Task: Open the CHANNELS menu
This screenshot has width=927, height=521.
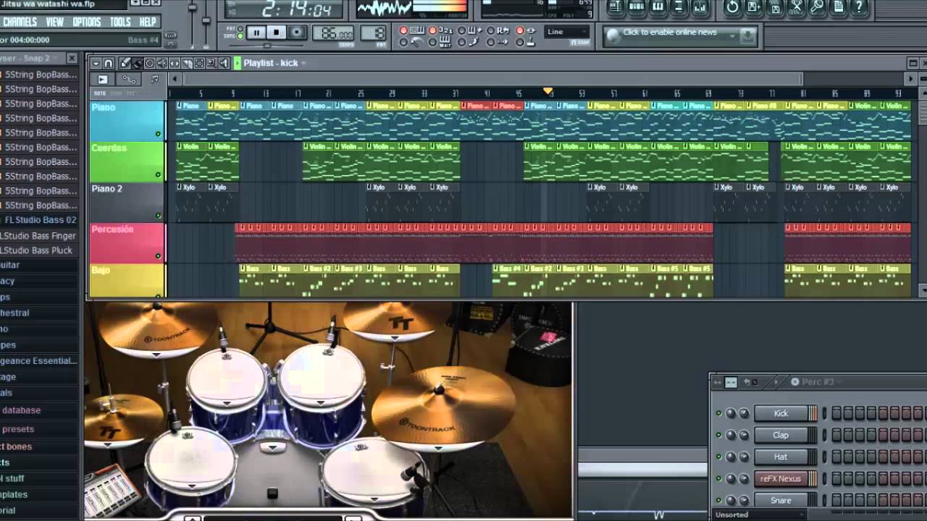Action: (20, 22)
